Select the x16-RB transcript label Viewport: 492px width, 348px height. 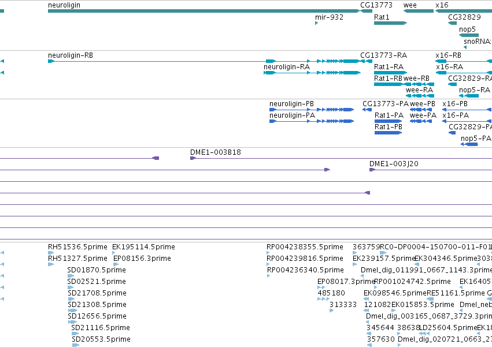coord(449,55)
